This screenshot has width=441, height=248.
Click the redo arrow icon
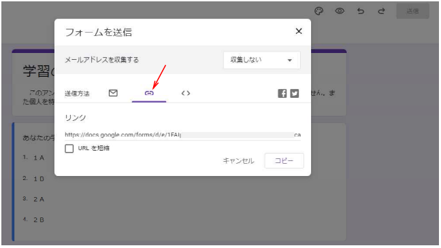coord(381,12)
